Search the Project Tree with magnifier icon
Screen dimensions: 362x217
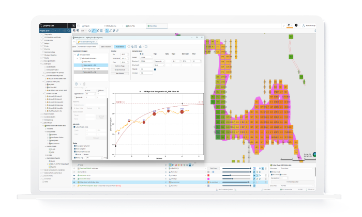[x=69, y=31]
